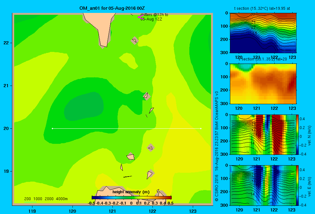The height and width of the screenshot is (214, 315).
Task: Click the 'vel. E (m/s)' axis label
Action: (310, 186)
